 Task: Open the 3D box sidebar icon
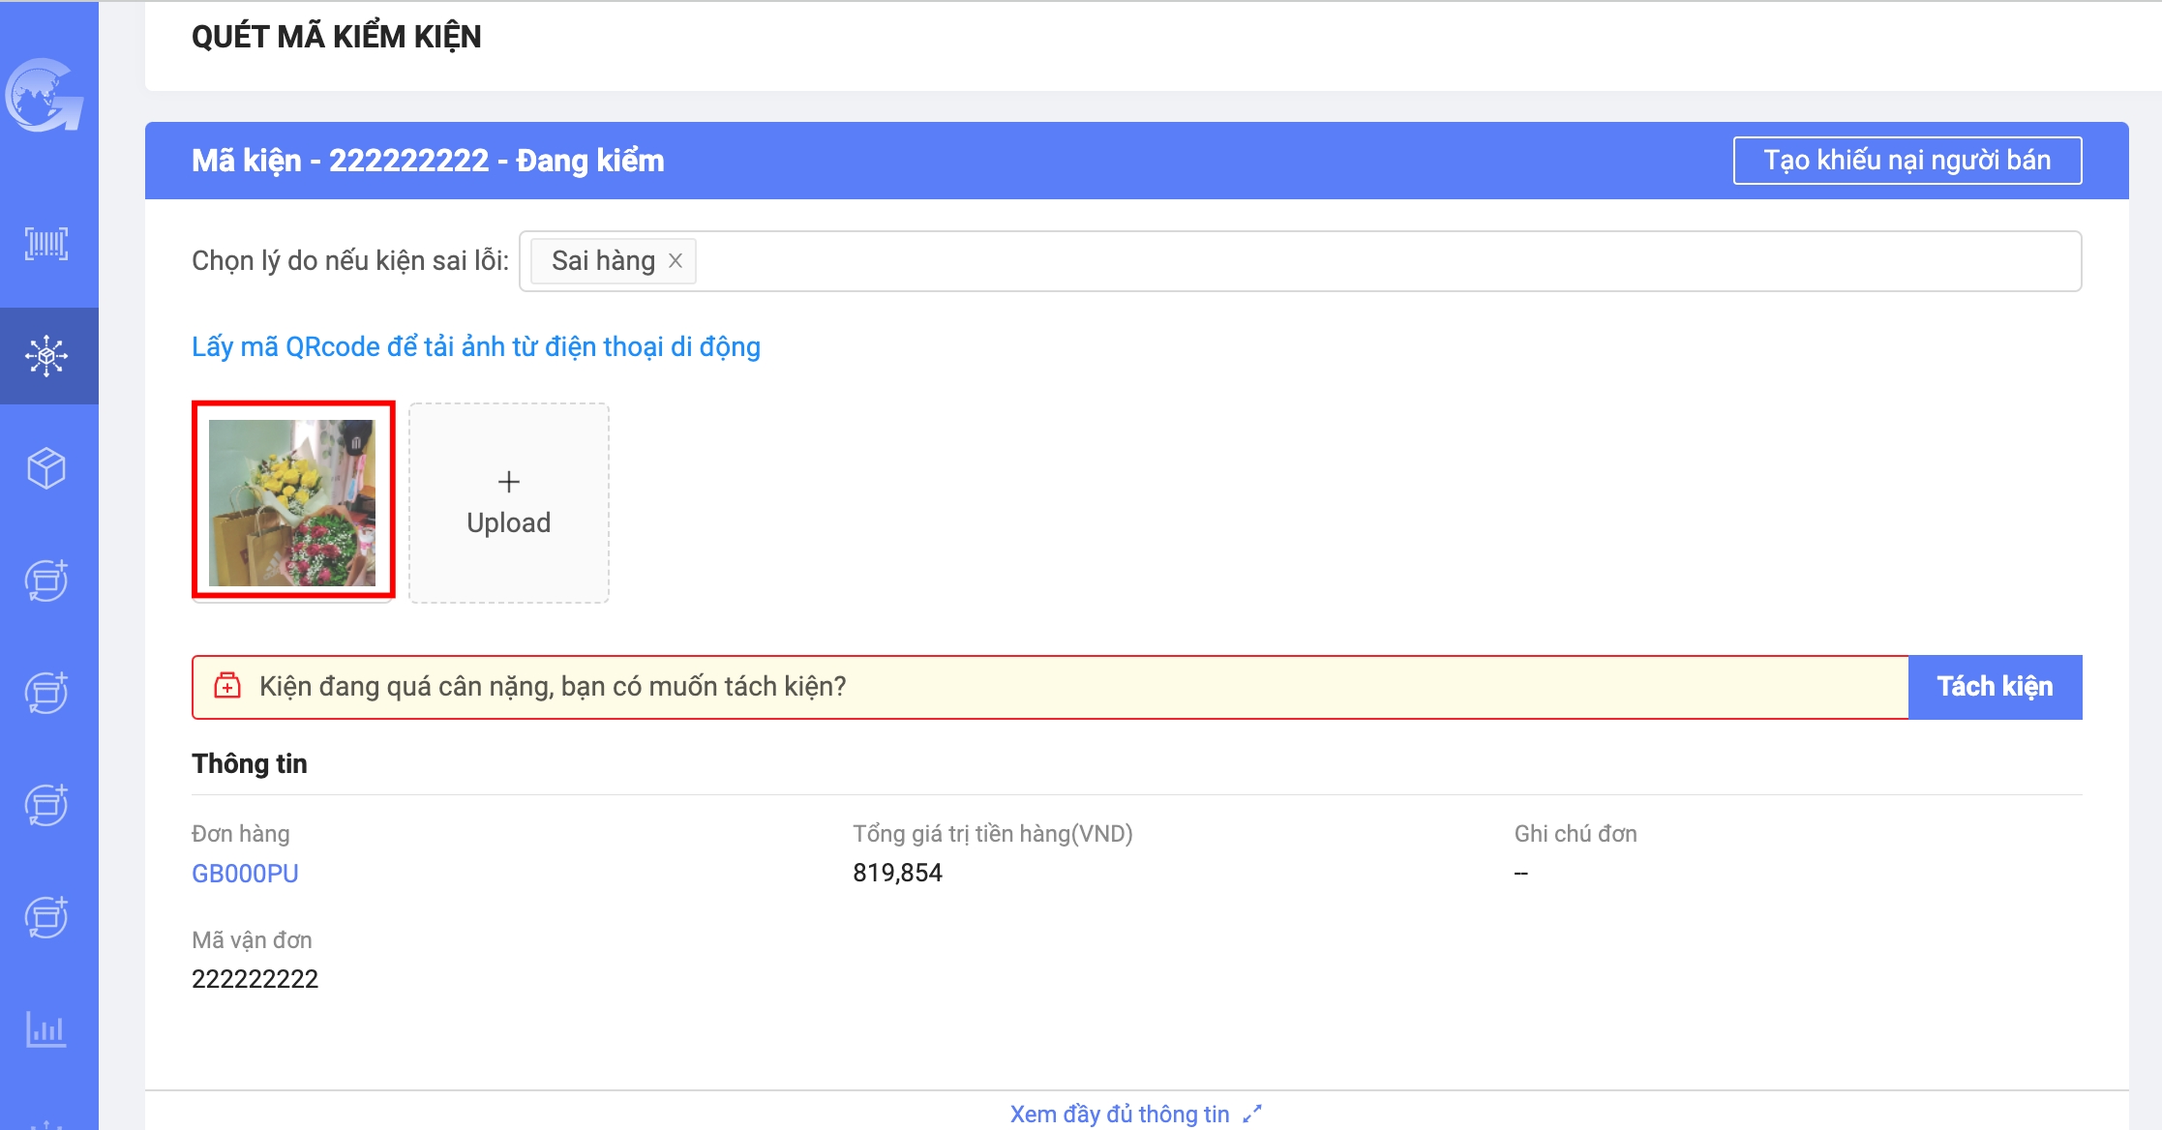46,468
